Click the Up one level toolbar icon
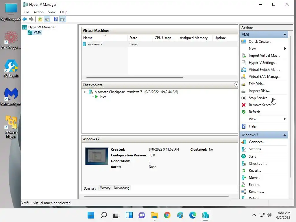This screenshot has width=296, height=222. click(x=40, y=19)
